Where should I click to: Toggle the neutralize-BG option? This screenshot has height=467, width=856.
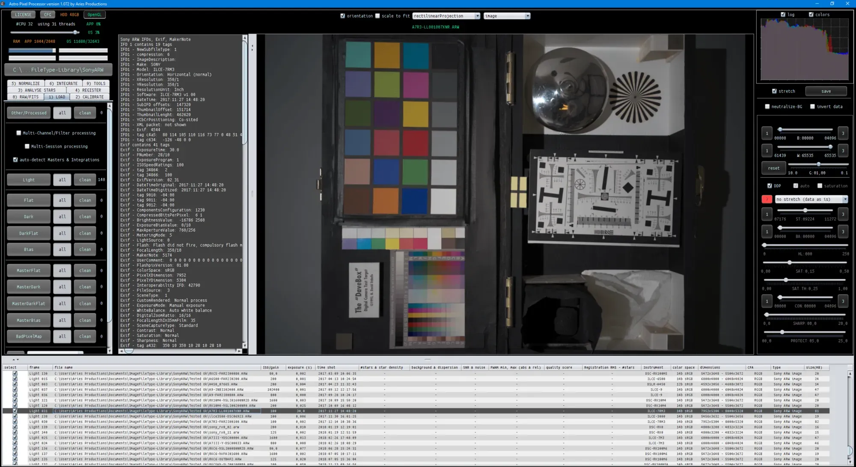click(767, 106)
